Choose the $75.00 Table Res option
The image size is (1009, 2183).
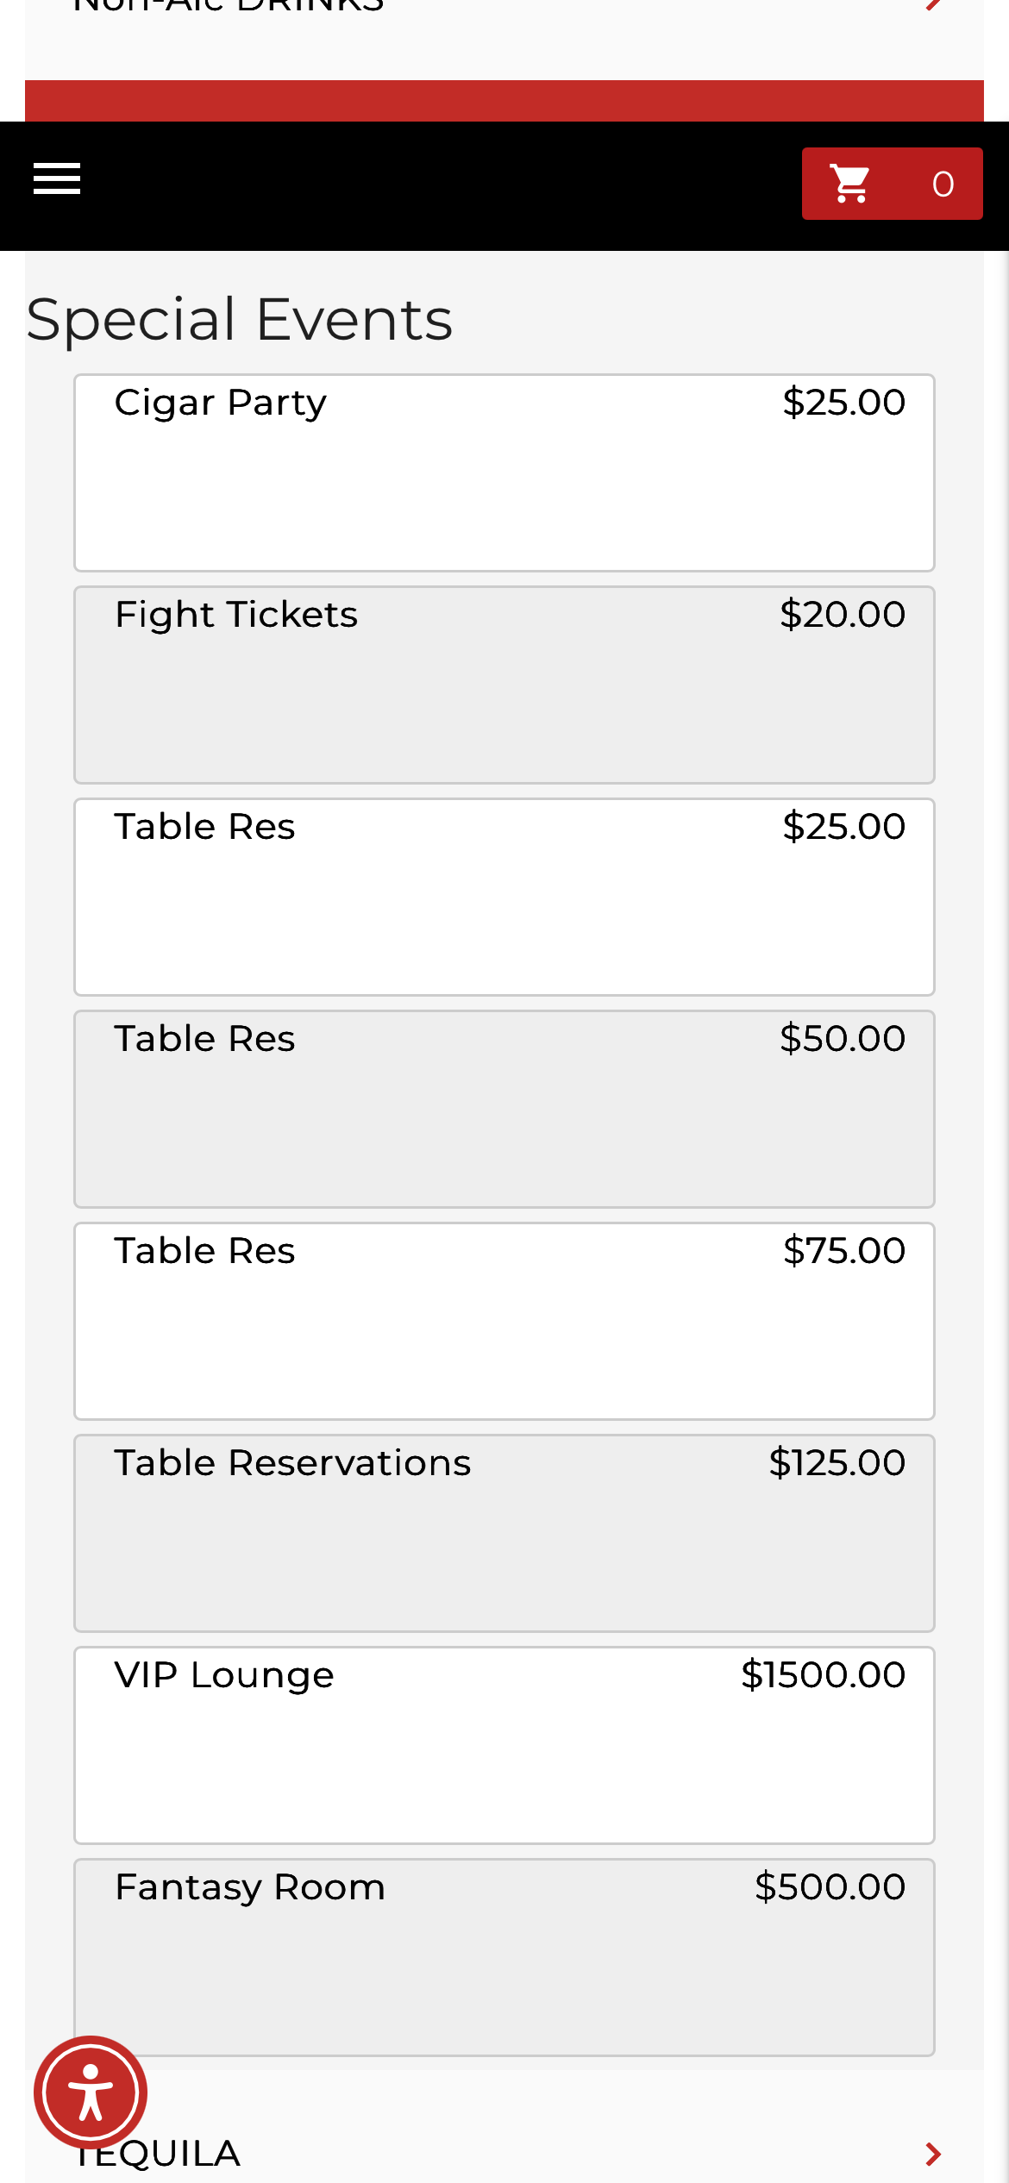click(504, 1321)
